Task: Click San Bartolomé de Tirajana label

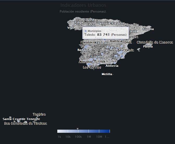Action: pos(26,123)
